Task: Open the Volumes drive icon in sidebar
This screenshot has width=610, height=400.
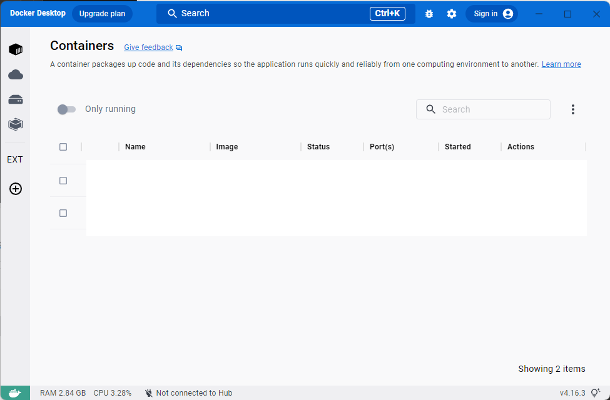Action: (x=16, y=100)
